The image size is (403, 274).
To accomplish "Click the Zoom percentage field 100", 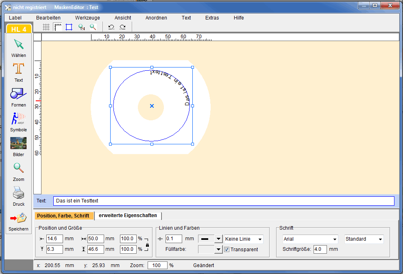I will 157,265.
